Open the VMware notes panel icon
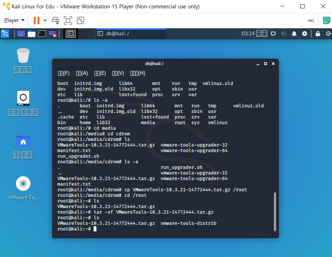This screenshot has width=332, height=257. tap(326, 21)
